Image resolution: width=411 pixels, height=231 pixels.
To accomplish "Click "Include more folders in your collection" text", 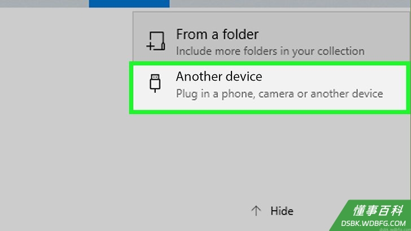I will pos(270,51).
